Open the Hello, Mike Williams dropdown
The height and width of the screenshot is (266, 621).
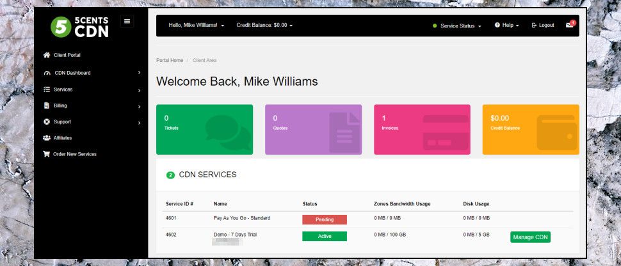pyautogui.click(x=197, y=25)
